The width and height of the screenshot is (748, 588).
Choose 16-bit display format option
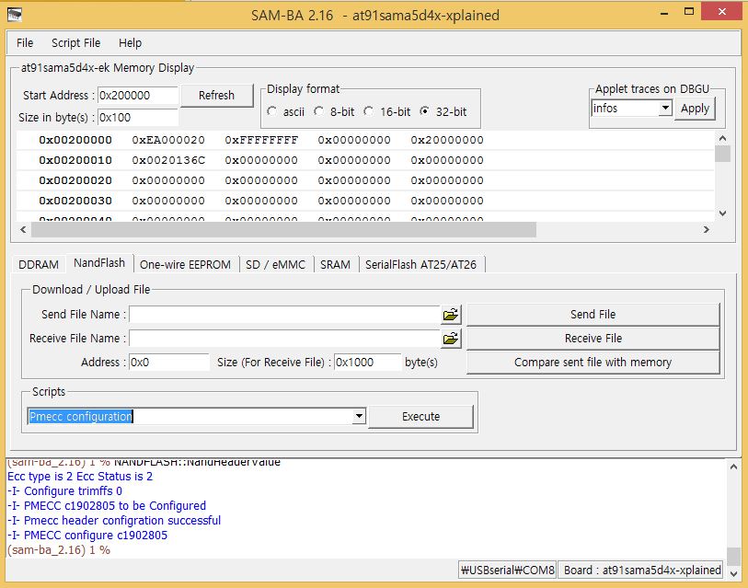[369, 111]
